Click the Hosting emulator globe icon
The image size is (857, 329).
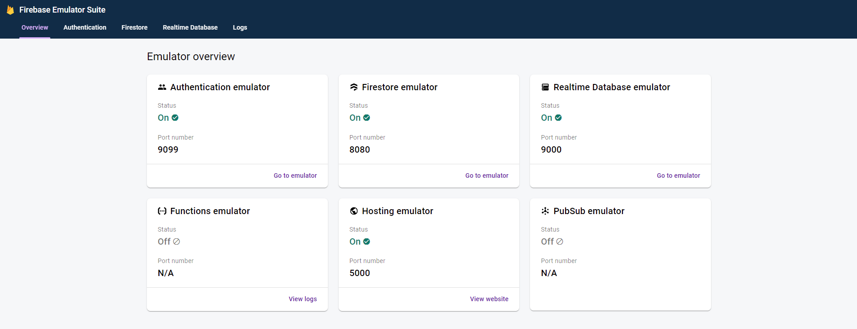[x=354, y=211]
